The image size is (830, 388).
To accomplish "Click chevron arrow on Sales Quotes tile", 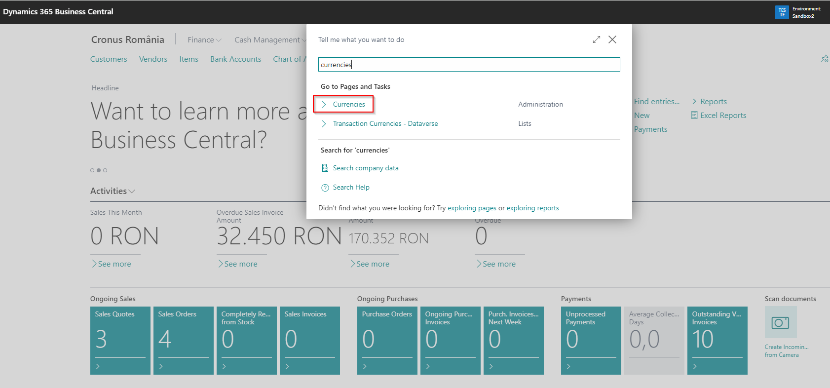I will (98, 366).
